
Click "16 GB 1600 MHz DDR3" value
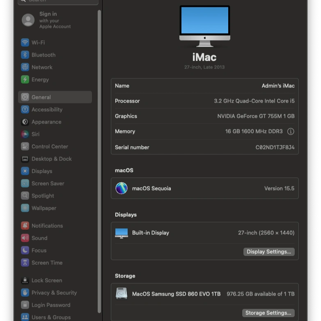click(x=254, y=131)
